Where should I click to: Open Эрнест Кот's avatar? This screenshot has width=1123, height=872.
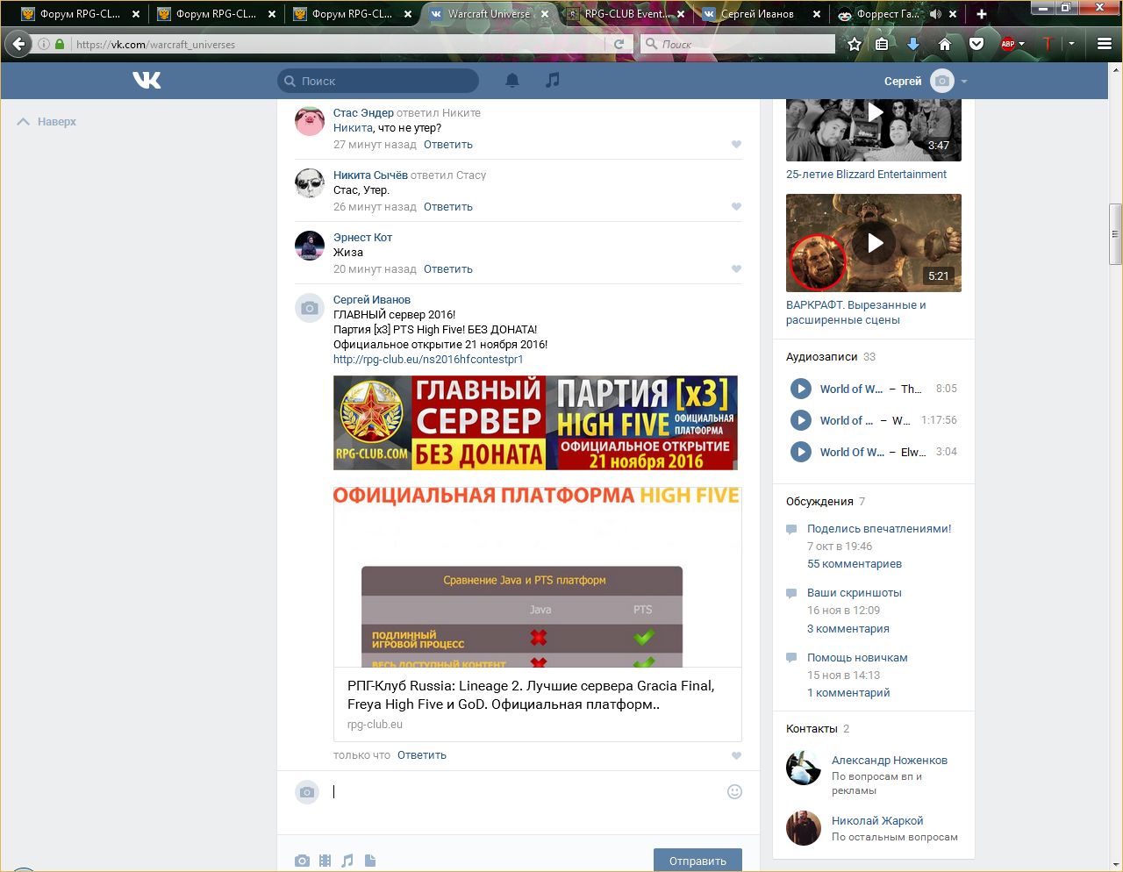pos(310,246)
